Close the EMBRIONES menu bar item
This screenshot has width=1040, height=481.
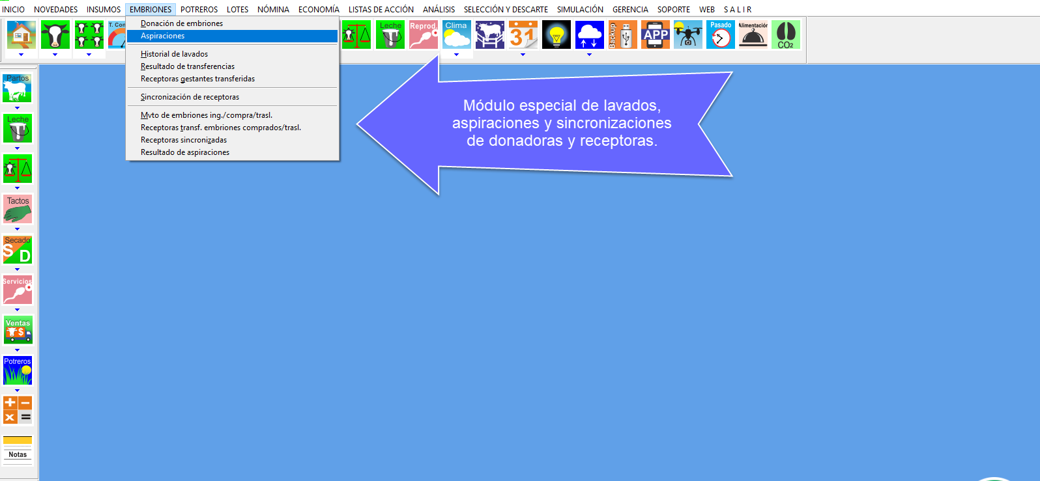coord(151,9)
